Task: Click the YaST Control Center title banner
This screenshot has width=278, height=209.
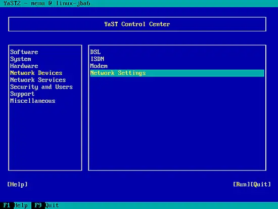Action: (x=137, y=24)
